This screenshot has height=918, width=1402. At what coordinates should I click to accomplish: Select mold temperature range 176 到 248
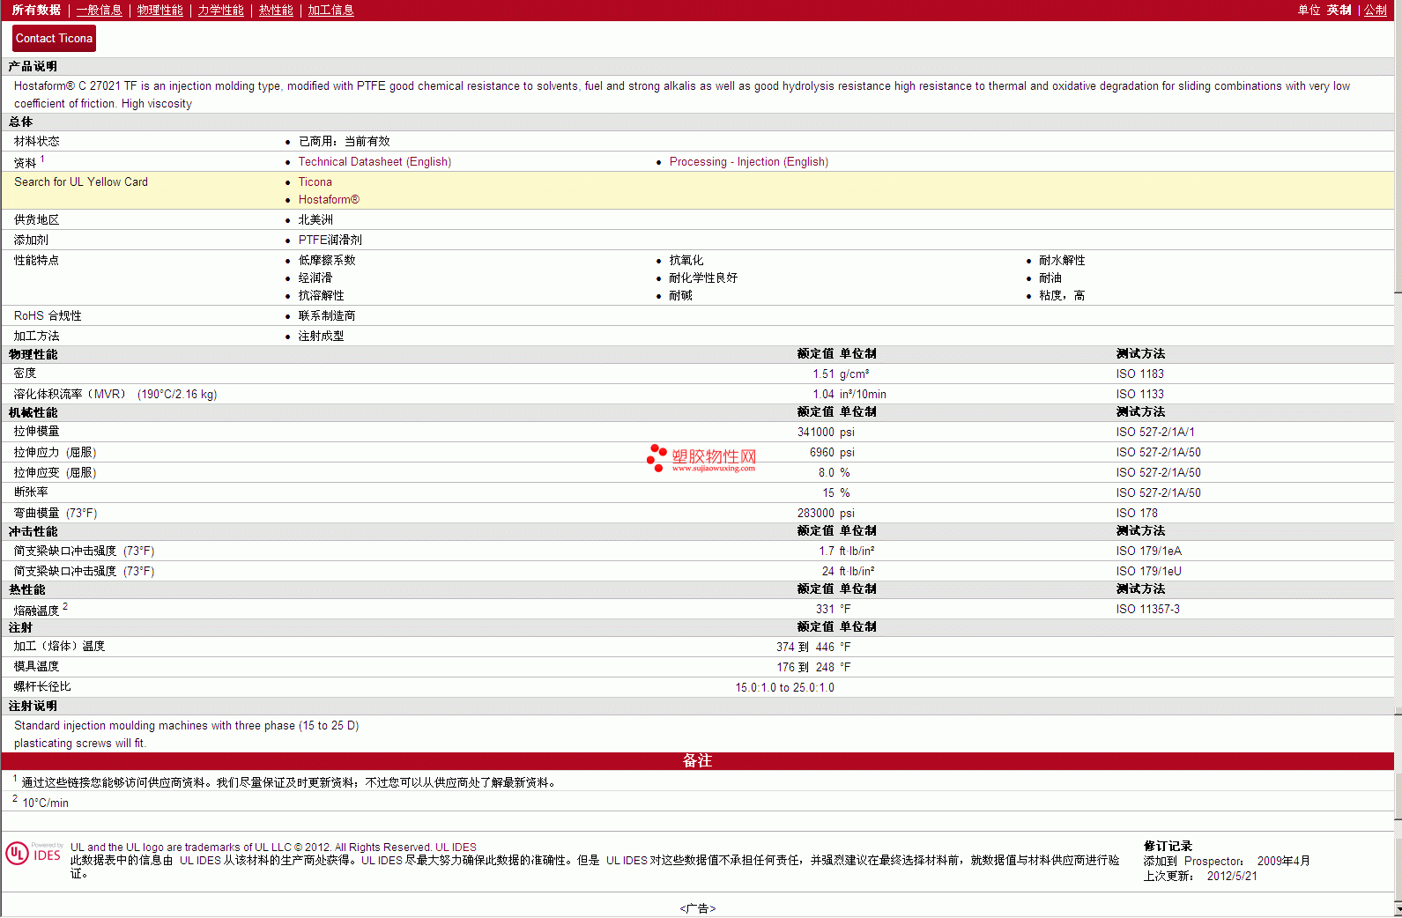[x=805, y=668]
